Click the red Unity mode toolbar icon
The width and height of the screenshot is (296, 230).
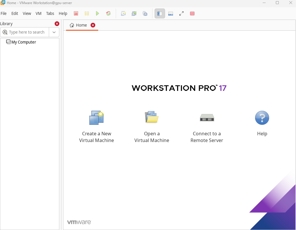(192, 13)
